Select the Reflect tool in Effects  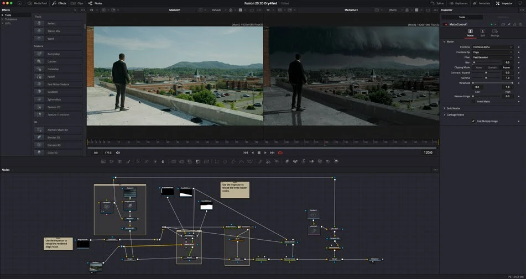click(x=58, y=23)
